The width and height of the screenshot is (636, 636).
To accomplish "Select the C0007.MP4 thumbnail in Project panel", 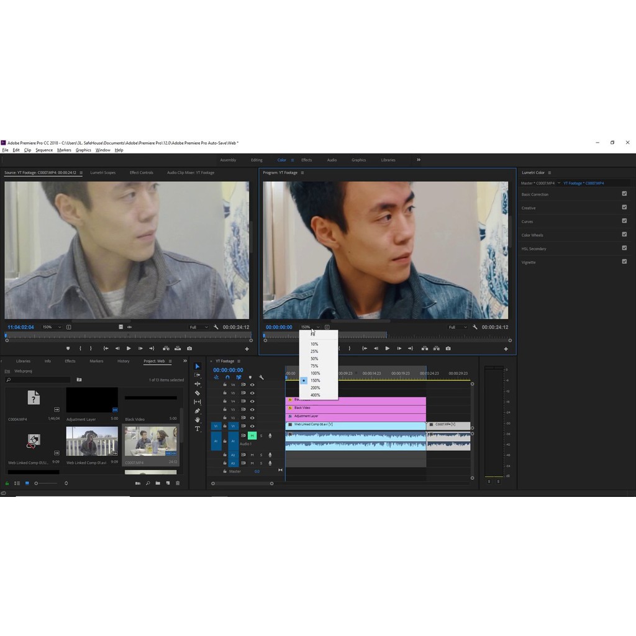I will (x=150, y=442).
